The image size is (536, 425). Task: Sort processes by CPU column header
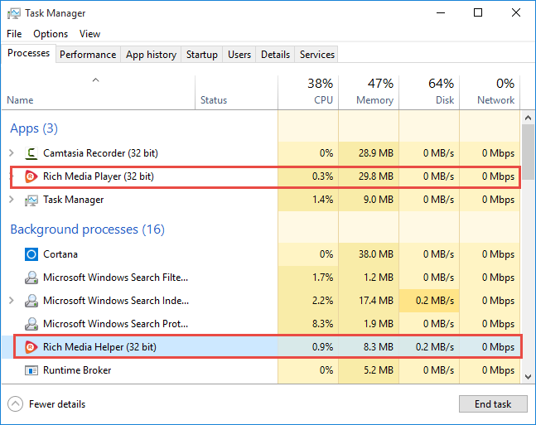coord(308,92)
